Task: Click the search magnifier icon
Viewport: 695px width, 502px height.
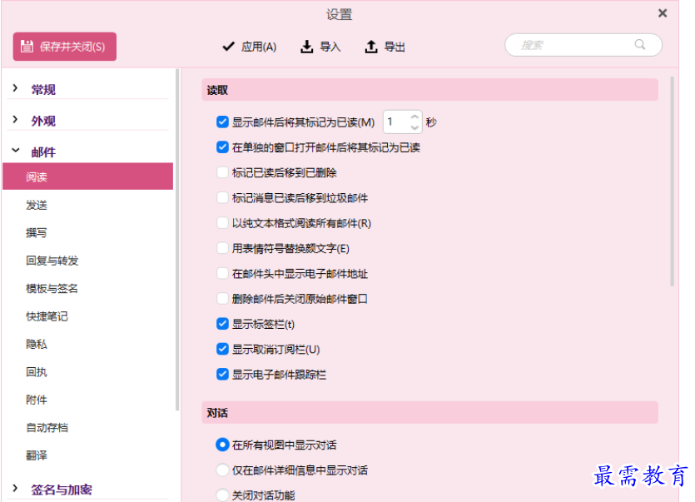Action: tap(639, 44)
